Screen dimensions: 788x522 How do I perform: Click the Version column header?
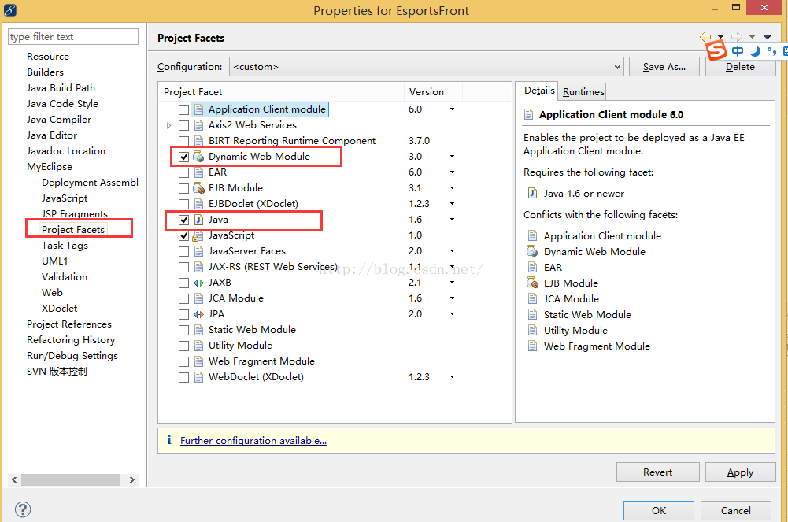(x=433, y=92)
